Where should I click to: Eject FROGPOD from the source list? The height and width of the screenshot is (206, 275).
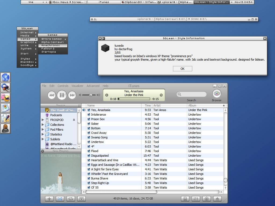tap(74, 120)
